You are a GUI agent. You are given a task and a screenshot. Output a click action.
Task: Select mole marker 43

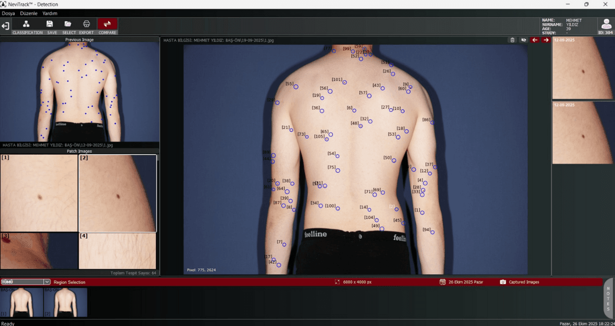tap(382, 88)
